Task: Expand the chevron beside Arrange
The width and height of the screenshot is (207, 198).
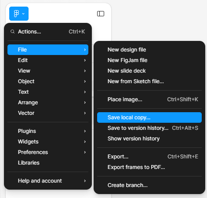Action: 85,103
